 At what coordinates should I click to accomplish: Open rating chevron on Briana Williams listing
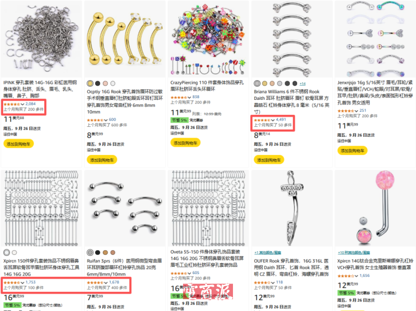272,120
